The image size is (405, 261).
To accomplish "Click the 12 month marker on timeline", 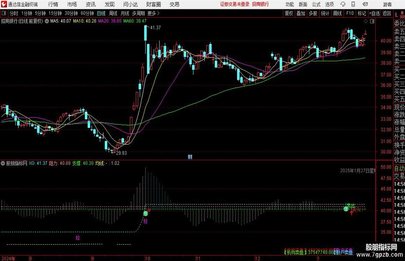I will coord(258,258).
